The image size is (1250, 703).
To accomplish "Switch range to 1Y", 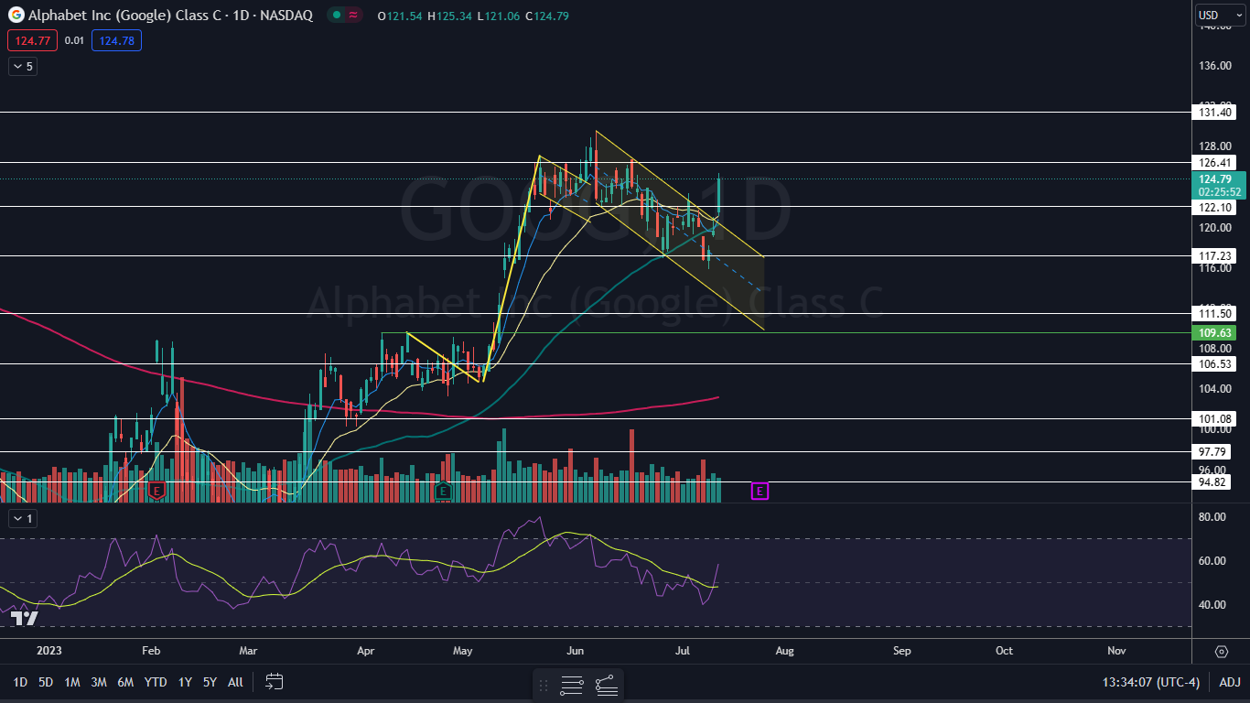I will pyautogui.click(x=185, y=682).
